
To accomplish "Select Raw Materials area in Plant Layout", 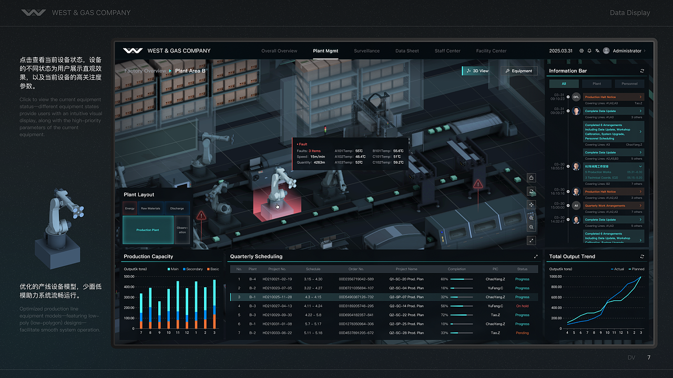I will tap(150, 208).
